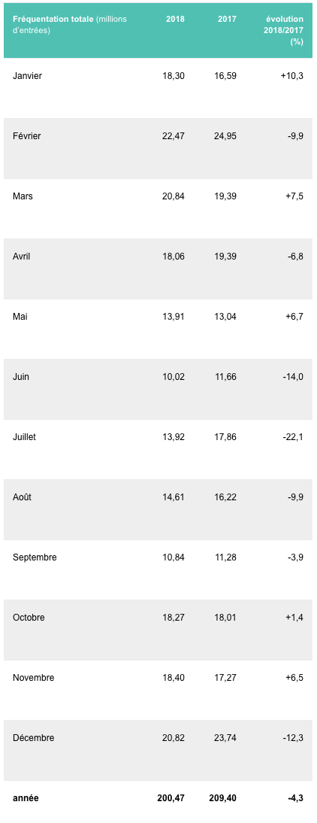Select the année total 200,47
This screenshot has height=823, width=317.
tap(171, 798)
